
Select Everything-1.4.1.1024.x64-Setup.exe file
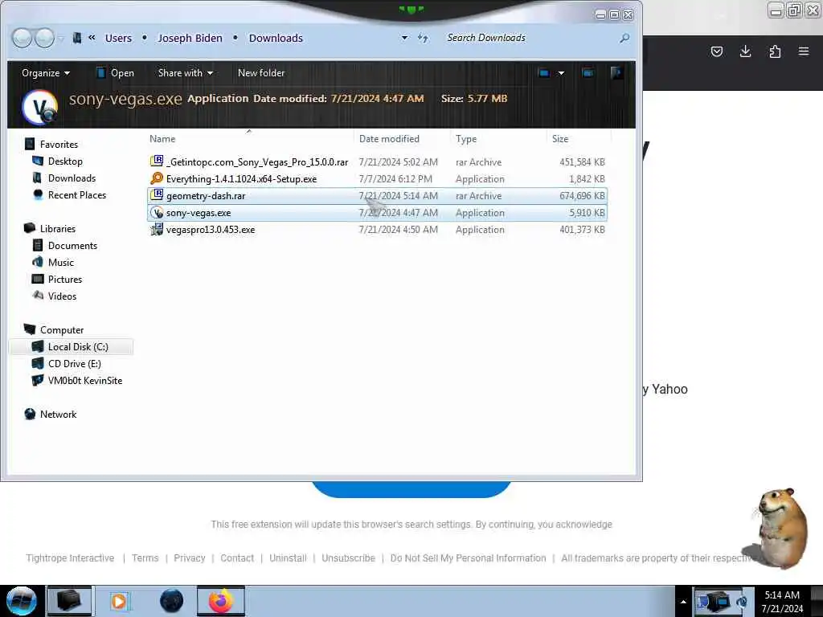[241, 179]
